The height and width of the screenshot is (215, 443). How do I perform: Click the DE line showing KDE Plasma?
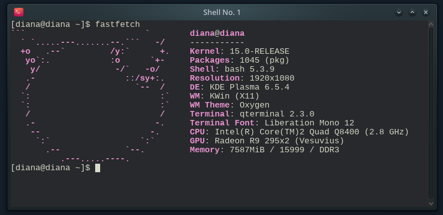coord(239,87)
